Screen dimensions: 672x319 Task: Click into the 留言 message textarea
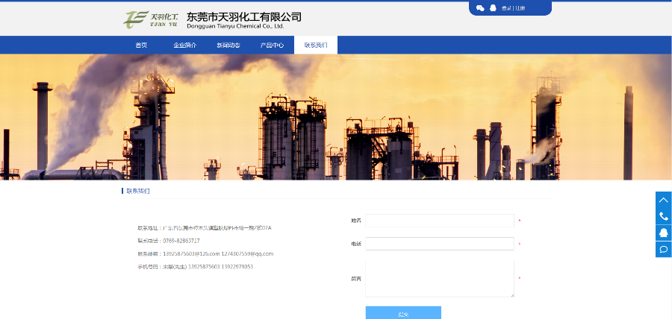tap(440, 278)
